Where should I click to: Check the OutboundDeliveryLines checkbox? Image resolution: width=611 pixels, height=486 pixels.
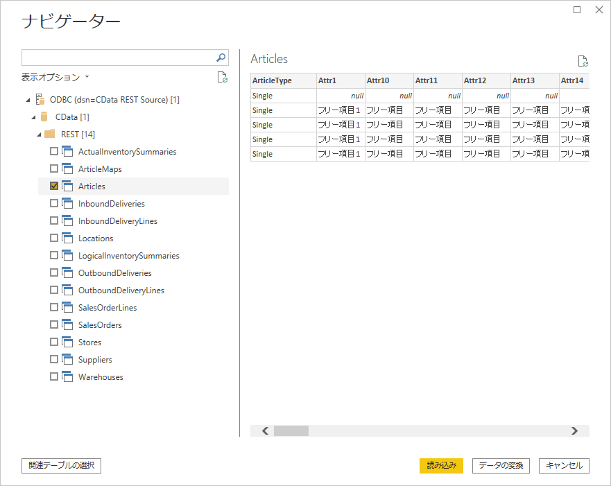[54, 290]
